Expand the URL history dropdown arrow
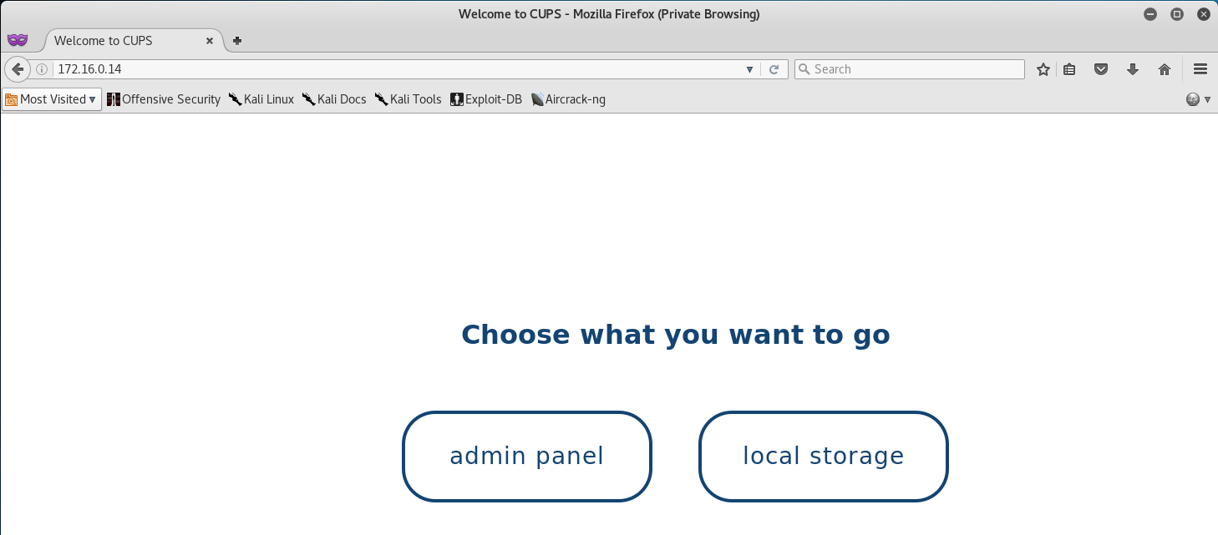 click(x=750, y=69)
